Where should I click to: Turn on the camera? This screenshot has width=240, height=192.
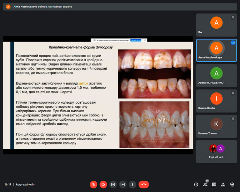(x=103, y=184)
